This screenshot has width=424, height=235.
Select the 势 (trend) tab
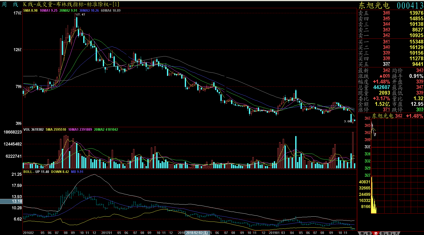click(376, 233)
